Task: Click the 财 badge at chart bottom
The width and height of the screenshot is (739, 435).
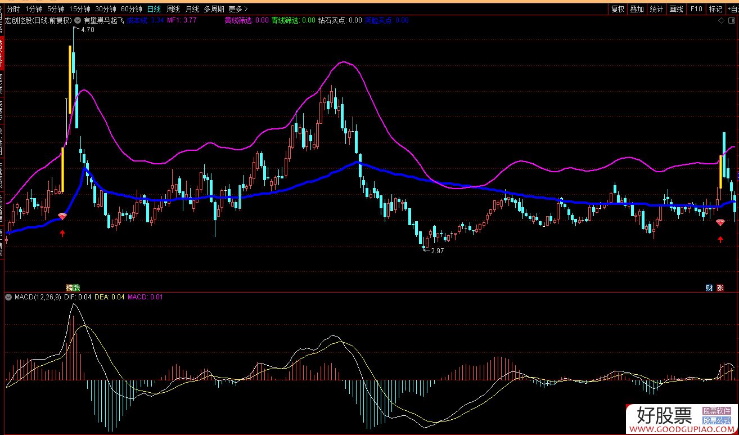Action: (709, 288)
